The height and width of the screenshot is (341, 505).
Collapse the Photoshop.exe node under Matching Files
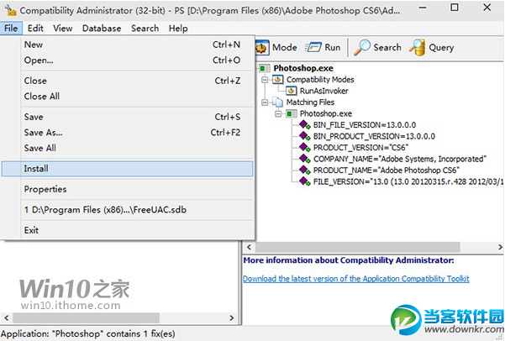coord(278,113)
